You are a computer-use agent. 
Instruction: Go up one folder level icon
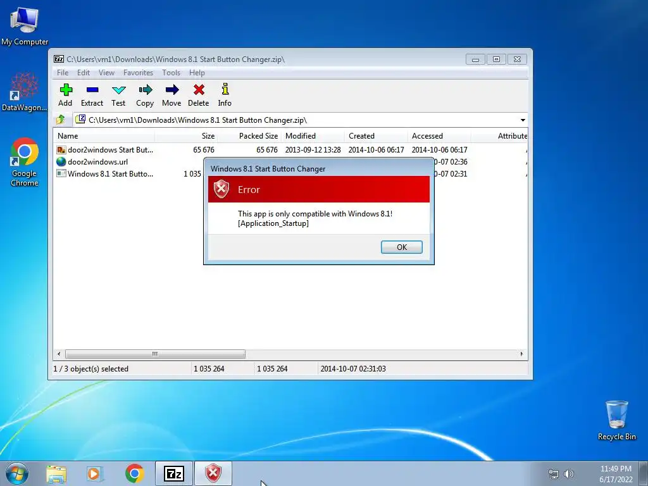pyautogui.click(x=61, y=120)
